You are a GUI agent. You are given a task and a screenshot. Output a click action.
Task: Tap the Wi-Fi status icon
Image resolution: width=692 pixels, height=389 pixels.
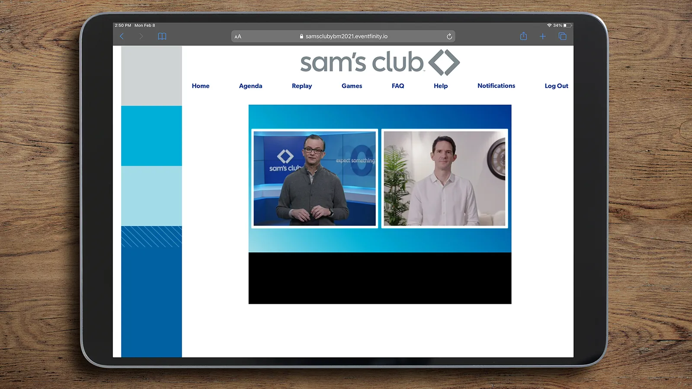549,26
